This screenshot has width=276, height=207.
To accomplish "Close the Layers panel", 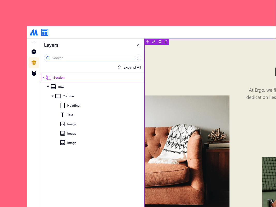I will coord(138,45).
